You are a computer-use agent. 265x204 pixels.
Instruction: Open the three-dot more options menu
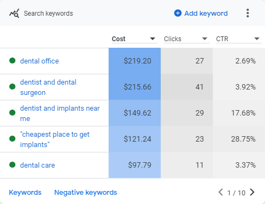(248, 13)
